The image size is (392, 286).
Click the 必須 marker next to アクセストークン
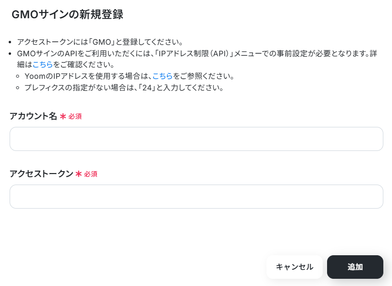pyautogui.click(x=91, y=174)
